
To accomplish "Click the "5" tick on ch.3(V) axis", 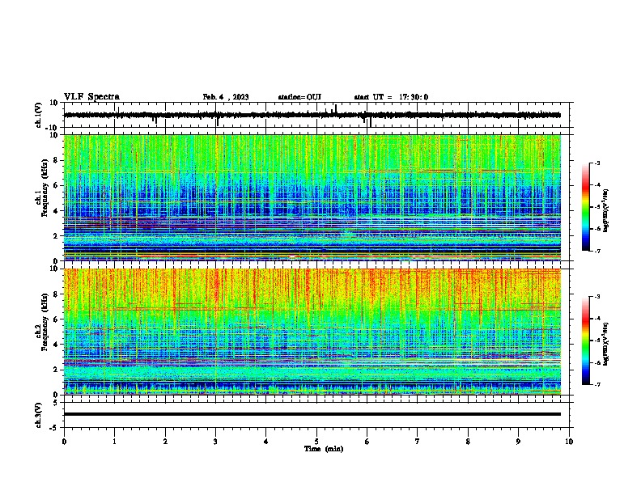I will coord(56,402).
